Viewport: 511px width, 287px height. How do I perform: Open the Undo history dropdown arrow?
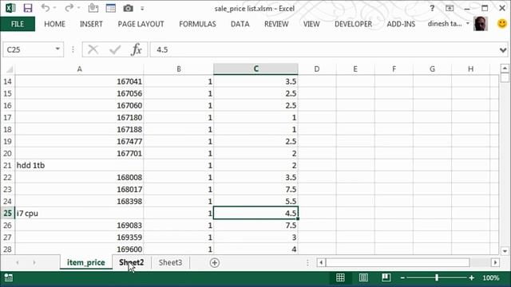pos(54,8)
